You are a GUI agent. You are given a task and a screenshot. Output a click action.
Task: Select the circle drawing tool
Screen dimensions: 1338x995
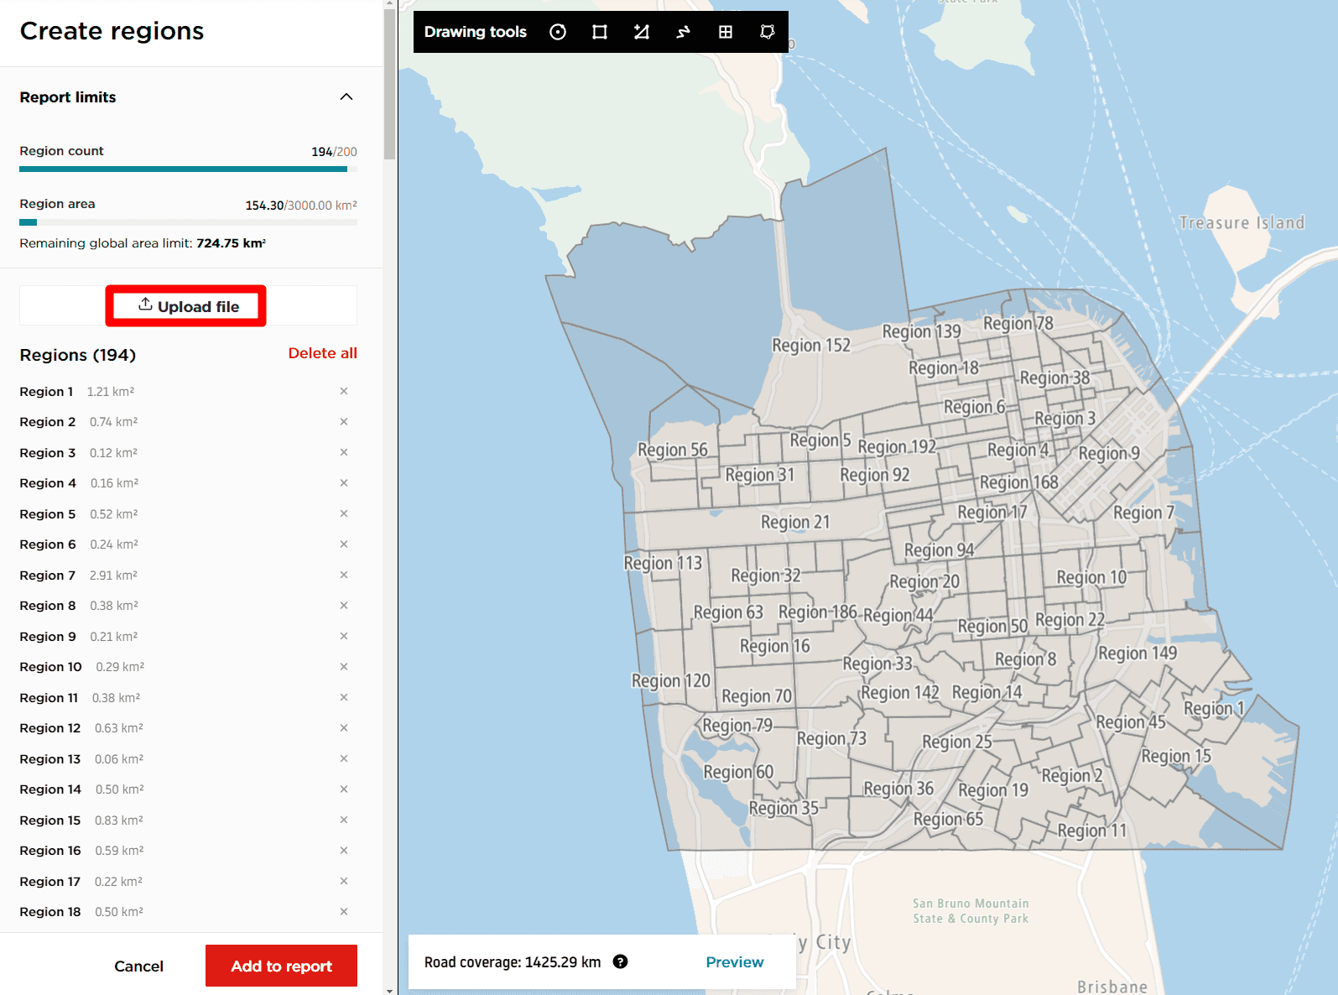[x=558, y=32]
